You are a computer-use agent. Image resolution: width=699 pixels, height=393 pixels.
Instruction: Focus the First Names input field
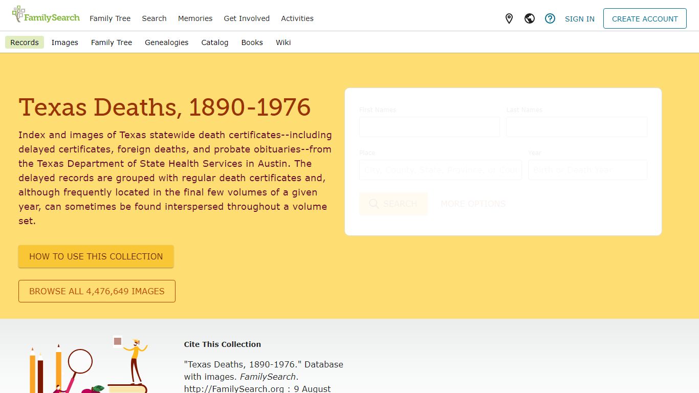point(429,127)
